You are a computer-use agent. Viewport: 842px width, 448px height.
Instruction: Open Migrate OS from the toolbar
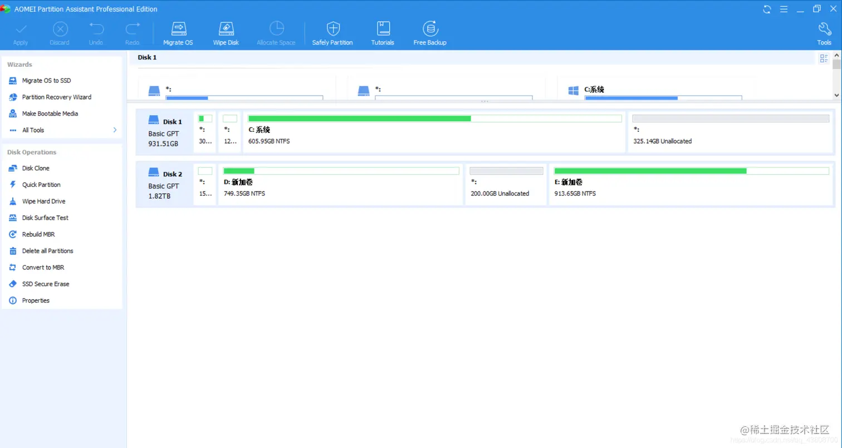(178, 34)
